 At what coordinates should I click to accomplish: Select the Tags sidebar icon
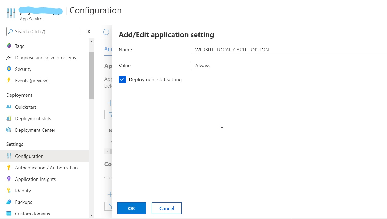pos(9,46)
